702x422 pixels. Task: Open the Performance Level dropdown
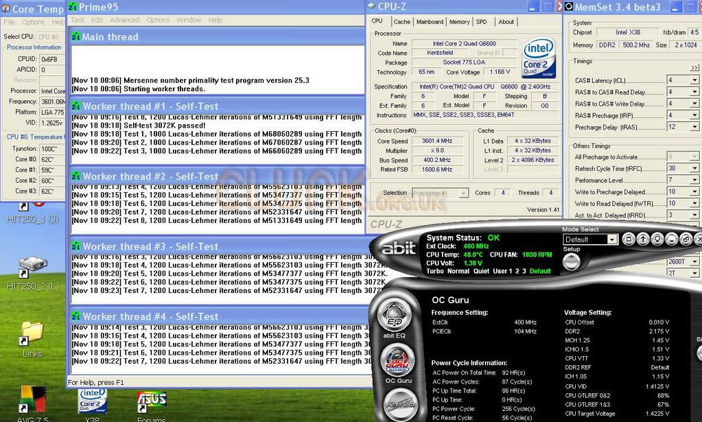coord(694,180)
